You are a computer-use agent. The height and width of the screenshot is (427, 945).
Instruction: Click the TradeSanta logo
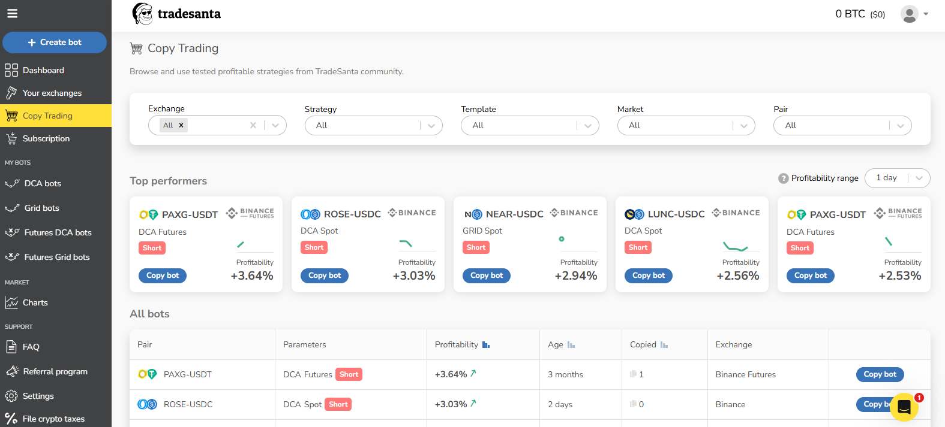click(x=176, y=14)
